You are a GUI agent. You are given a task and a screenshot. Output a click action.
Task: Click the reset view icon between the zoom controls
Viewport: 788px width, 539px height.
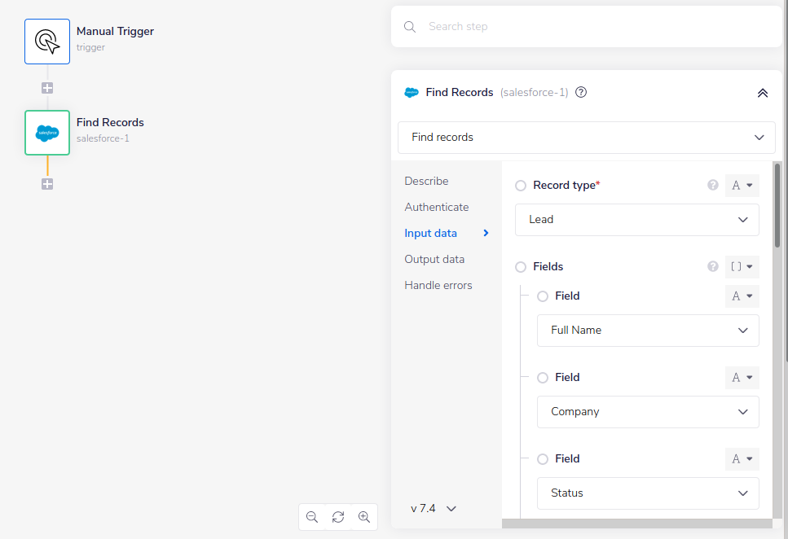click(338, 517)
